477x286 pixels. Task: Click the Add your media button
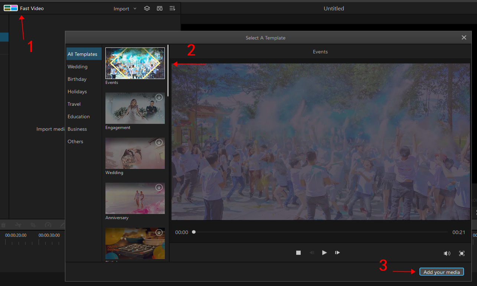coord(441,272)
